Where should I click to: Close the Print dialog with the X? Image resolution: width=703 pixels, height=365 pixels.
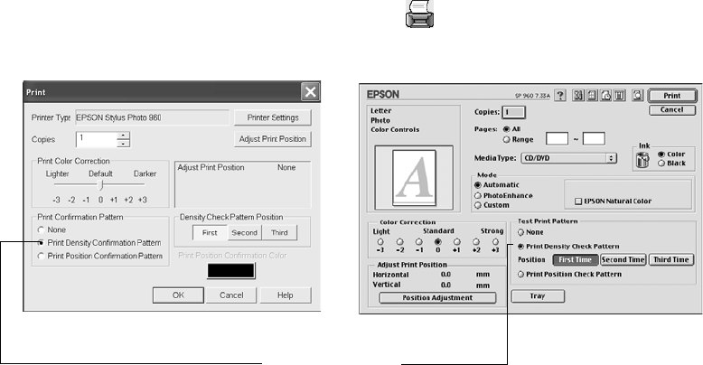[310, 92]
